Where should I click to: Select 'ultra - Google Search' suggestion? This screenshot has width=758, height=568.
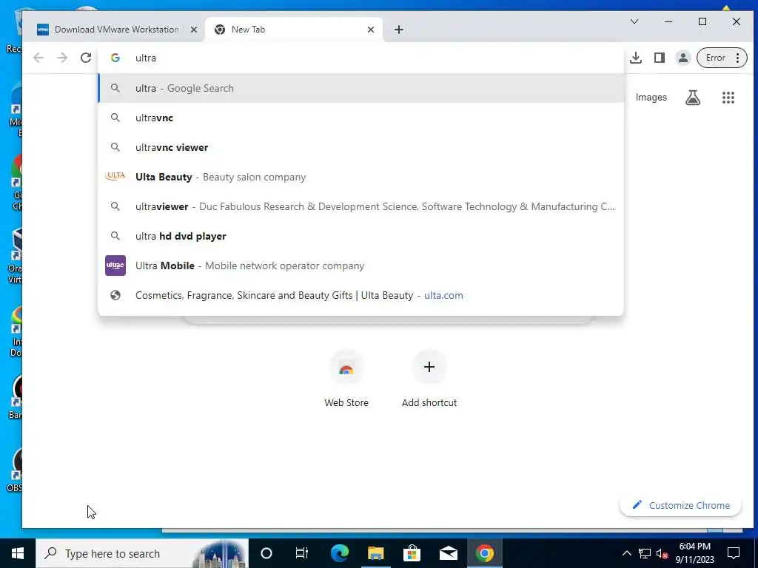(360, 89)
